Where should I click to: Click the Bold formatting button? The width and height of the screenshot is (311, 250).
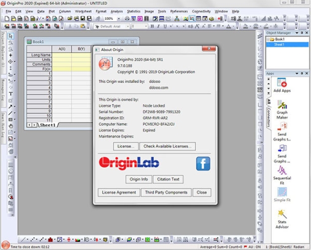click(x=152, y=26)
